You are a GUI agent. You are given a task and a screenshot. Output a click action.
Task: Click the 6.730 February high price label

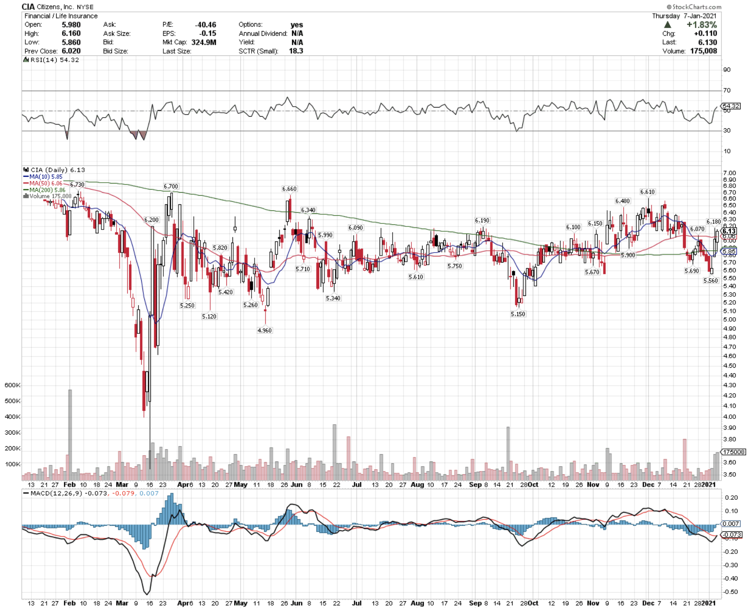(x=77, y=185)
